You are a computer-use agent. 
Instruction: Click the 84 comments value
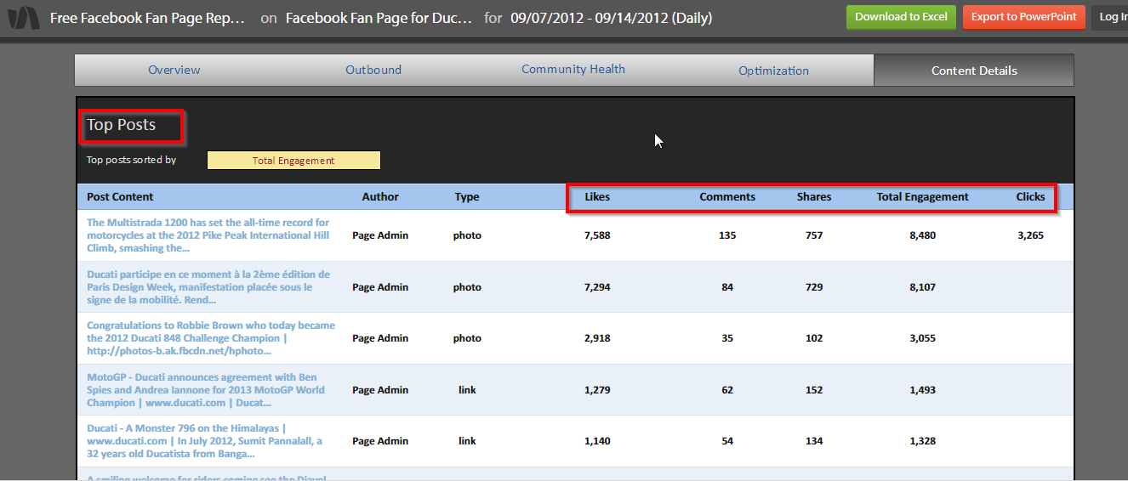[727, 287]
